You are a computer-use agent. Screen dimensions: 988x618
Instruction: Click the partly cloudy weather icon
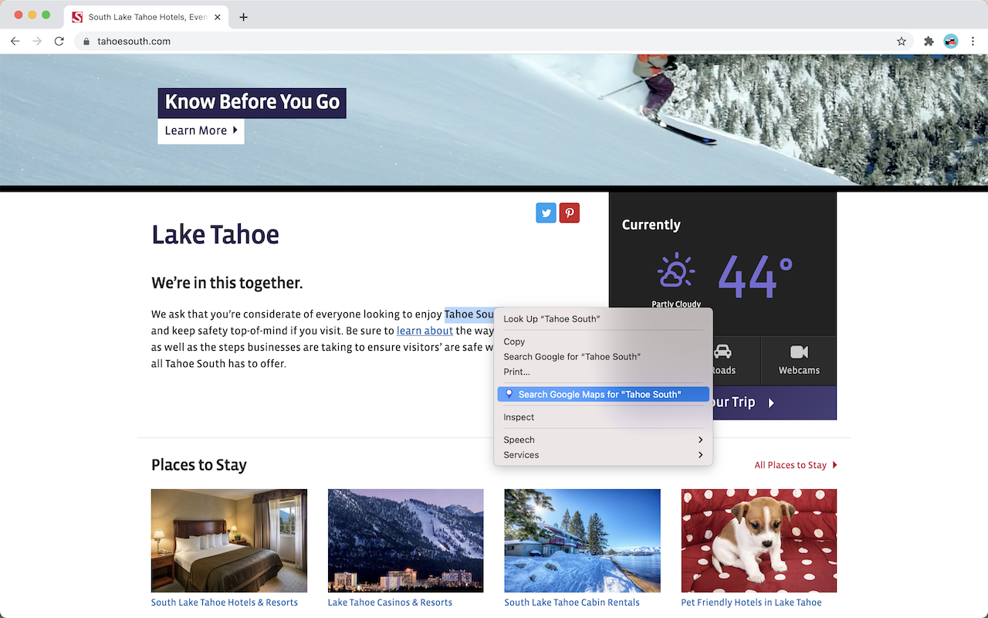click(x=676, y=272)
